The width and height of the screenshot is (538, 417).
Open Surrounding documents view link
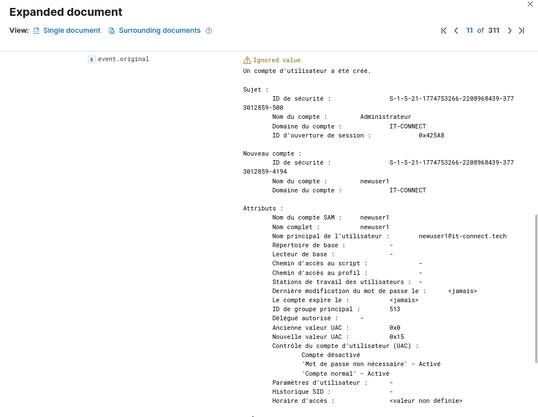click(x=160, y=31)
